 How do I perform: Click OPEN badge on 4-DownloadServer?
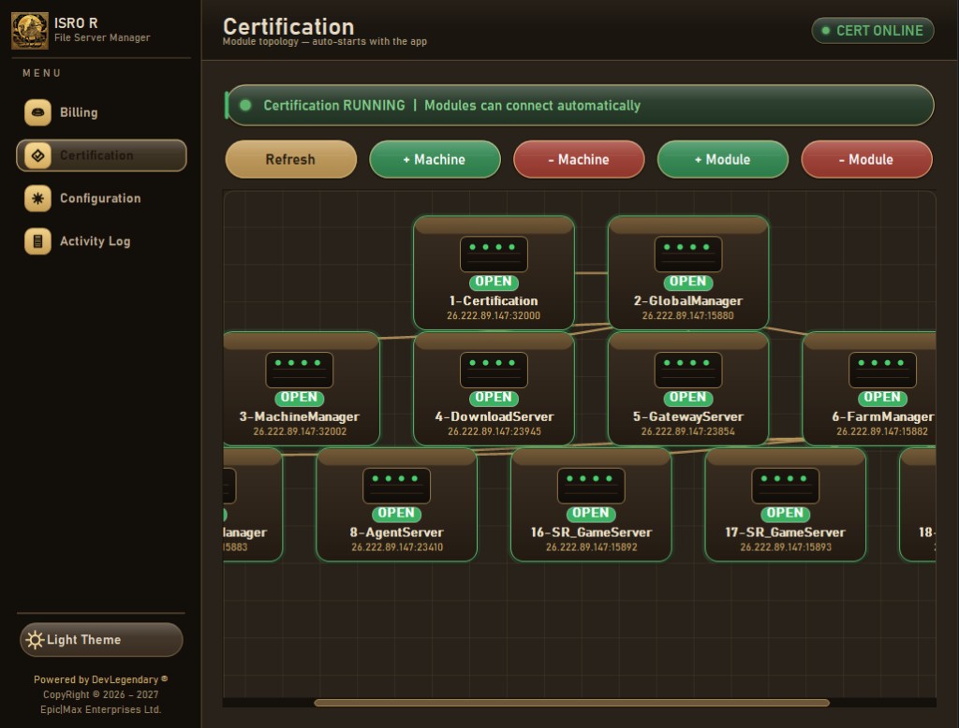494,398
